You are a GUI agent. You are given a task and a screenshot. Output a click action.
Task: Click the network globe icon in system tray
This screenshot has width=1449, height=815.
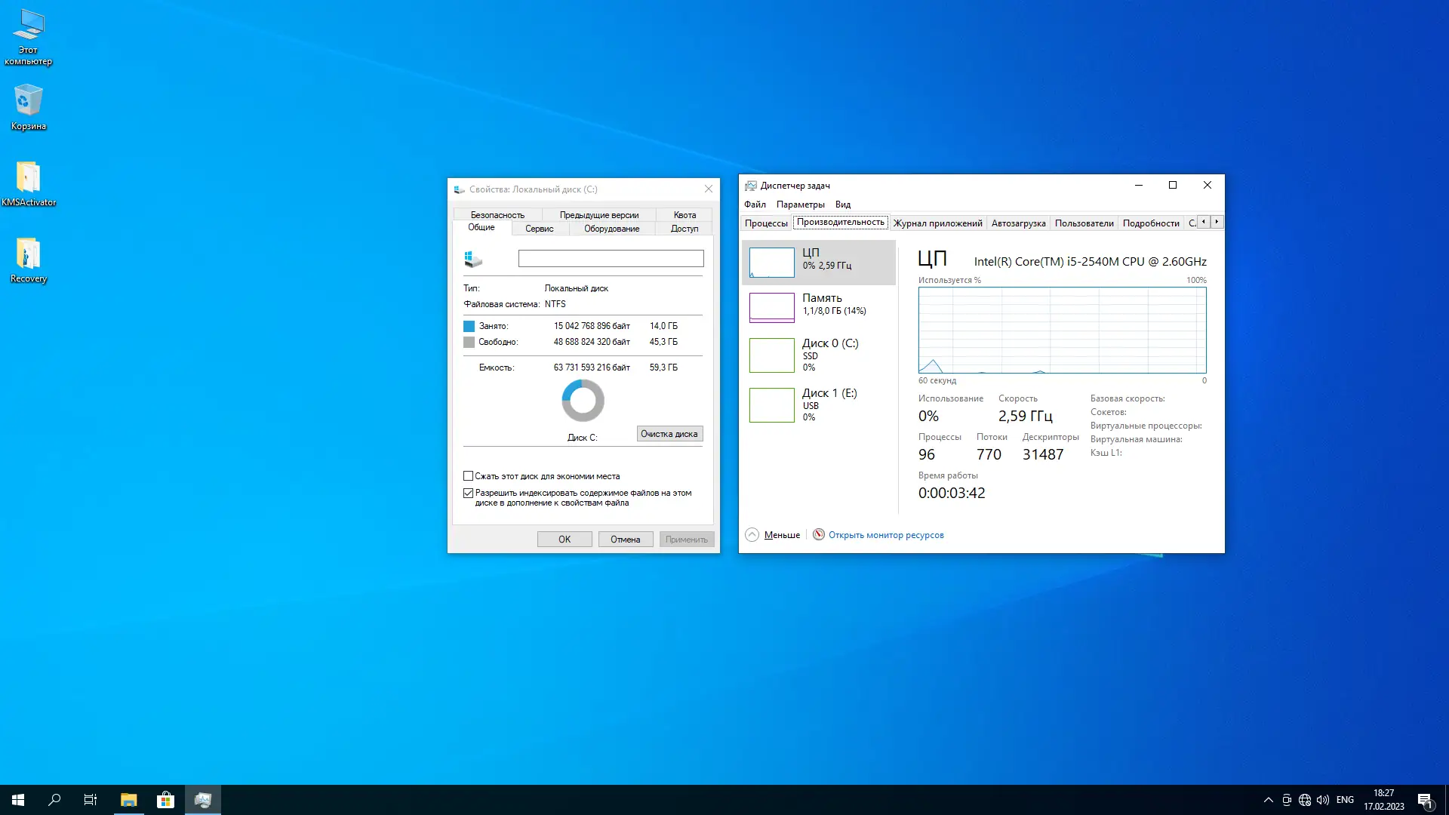pyautogui.click(x=1305, y=799)
